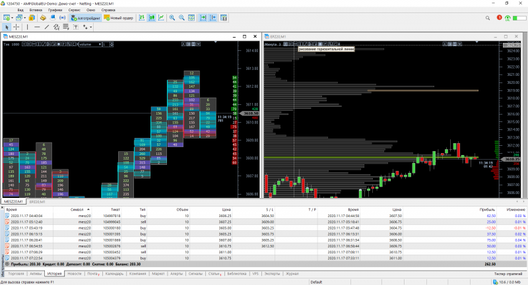Viewport: 528px width, 285px height.
Task: Select the text label drawing tool
Action: point(75,27)
